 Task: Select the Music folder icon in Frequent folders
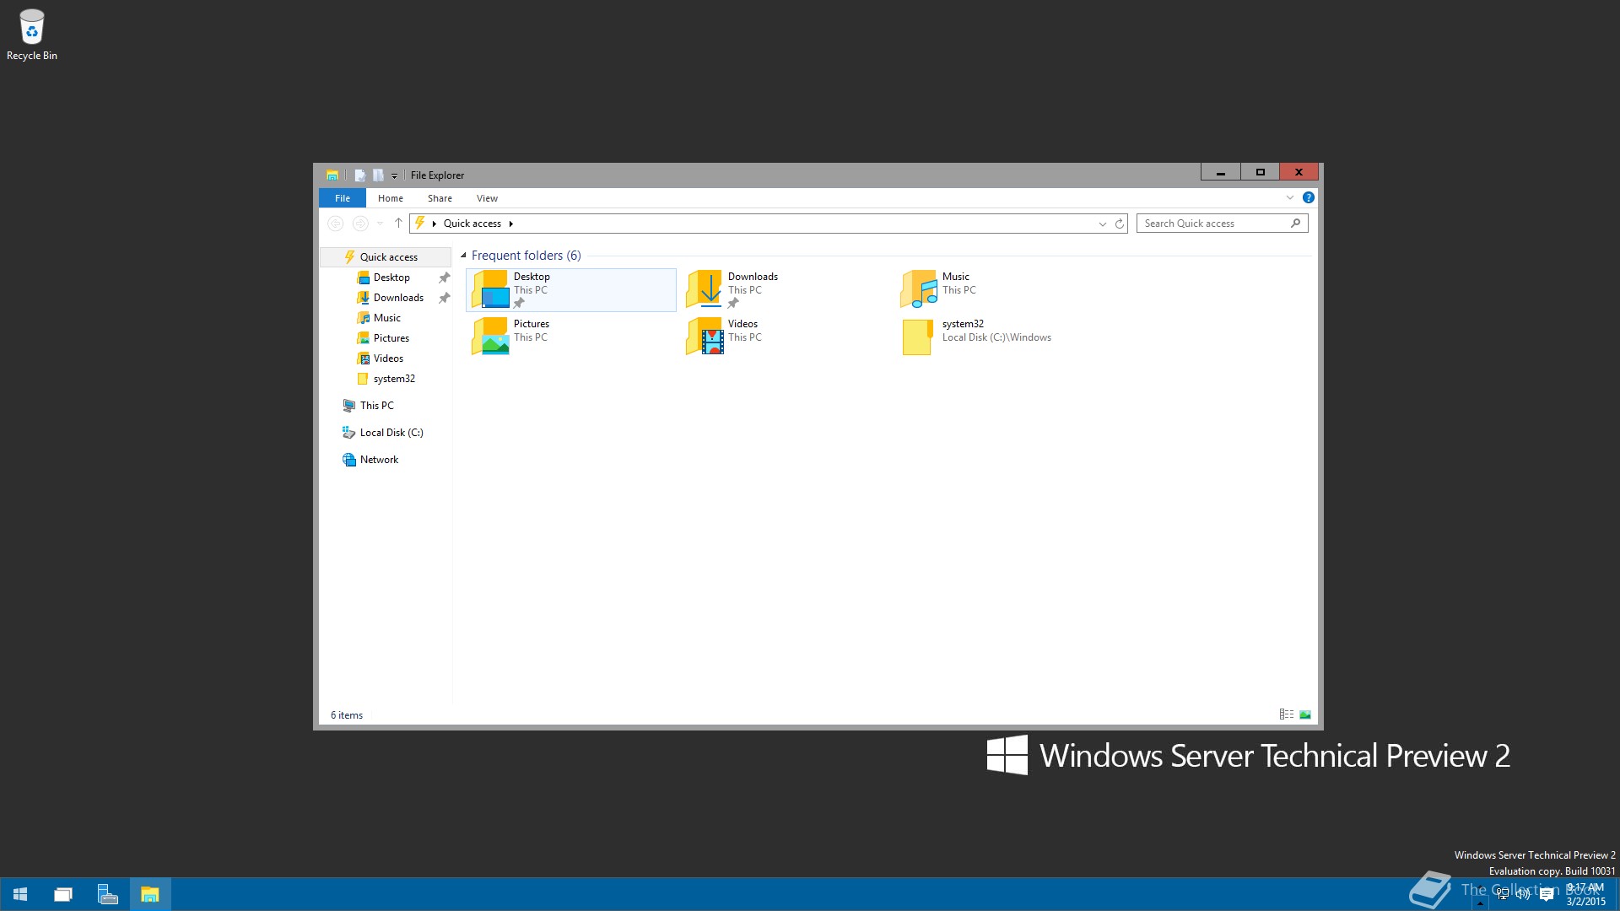click(x=919, y=289)
